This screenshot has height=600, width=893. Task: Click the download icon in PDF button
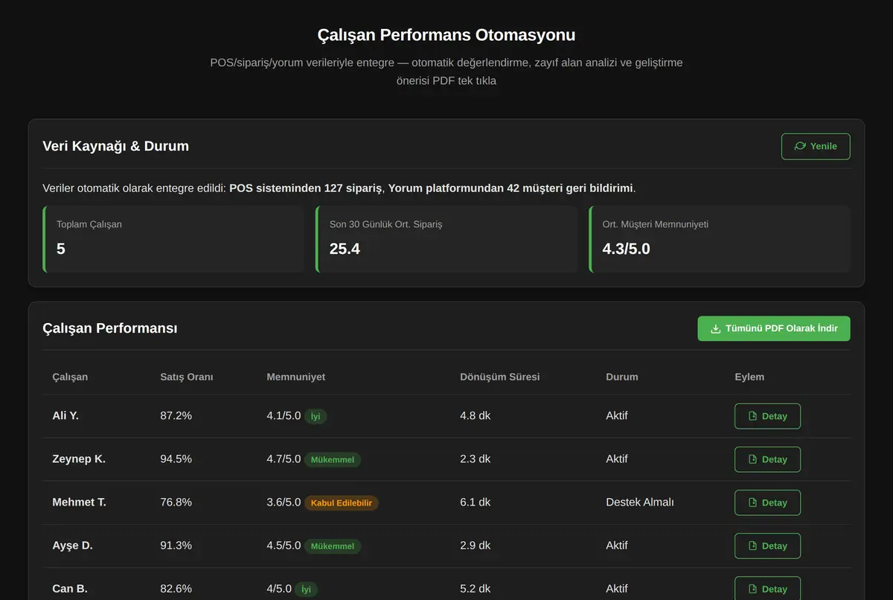(x=716, y=328)
